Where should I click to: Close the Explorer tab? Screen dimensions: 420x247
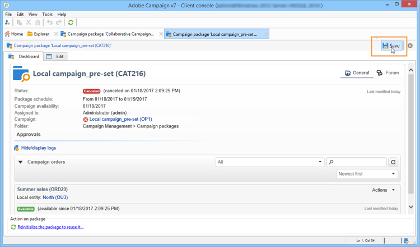56,34
